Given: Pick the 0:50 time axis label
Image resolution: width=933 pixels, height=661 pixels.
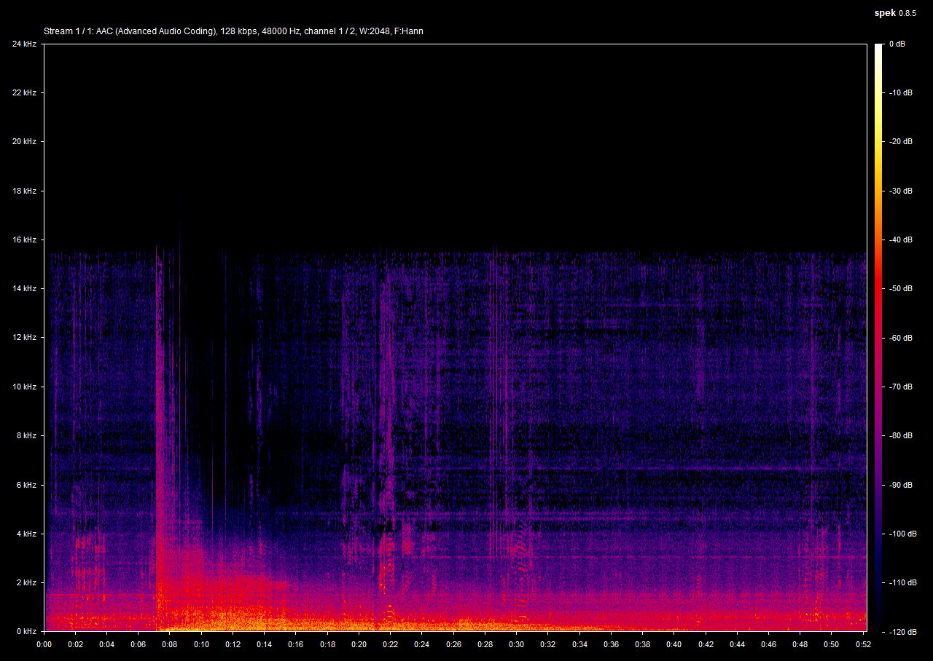Looking at the screenshot, I should 832,644.
